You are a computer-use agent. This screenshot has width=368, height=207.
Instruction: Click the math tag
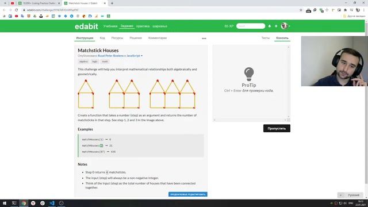click(105, 62)
